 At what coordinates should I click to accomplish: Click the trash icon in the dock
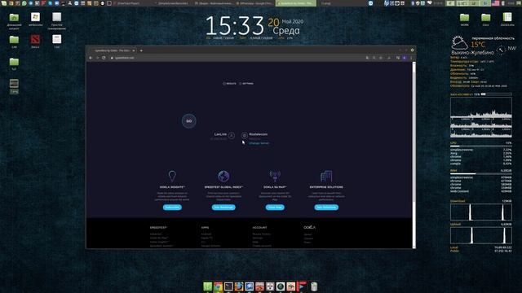click(314, 286)
